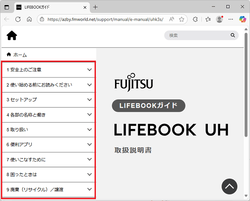Click the scrollbar up arrow

pyautogui.click(x=246, y=29)
